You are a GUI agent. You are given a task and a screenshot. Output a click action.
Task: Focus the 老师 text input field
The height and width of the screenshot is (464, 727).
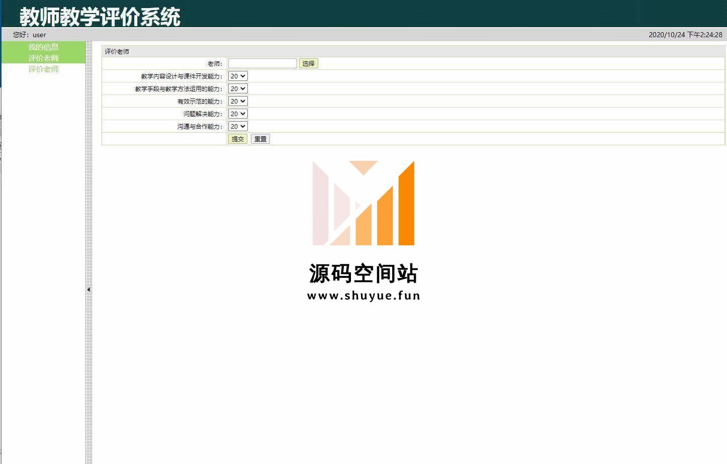point(262,63)
